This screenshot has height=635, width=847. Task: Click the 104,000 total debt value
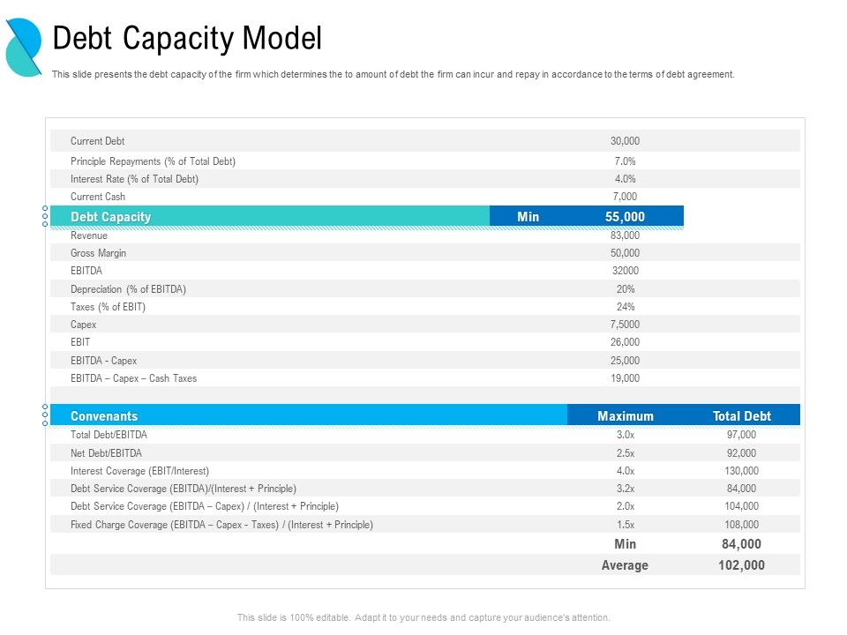[742, 506]
